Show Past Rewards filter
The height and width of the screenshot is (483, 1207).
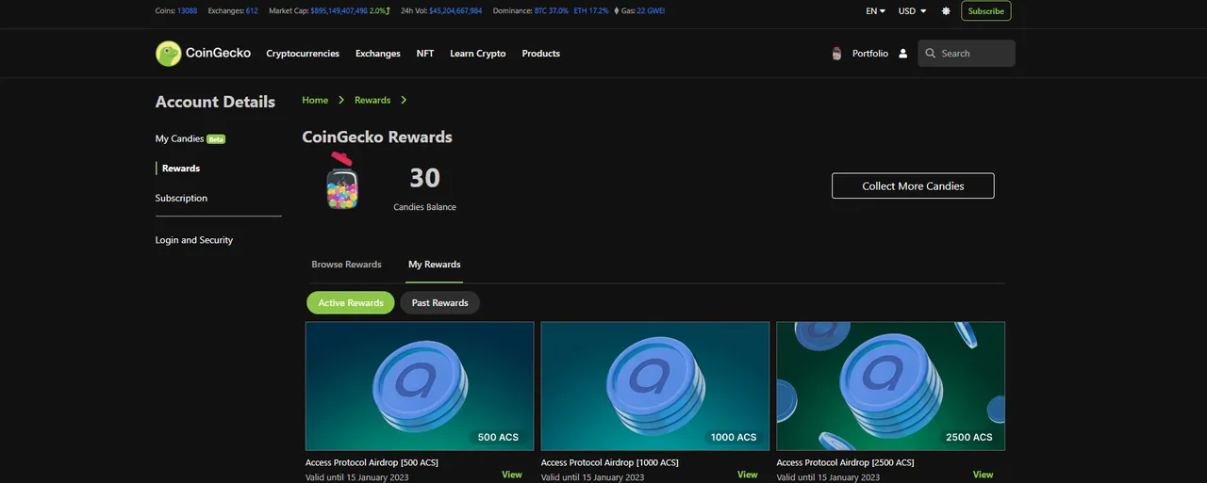tap(440, 302)
